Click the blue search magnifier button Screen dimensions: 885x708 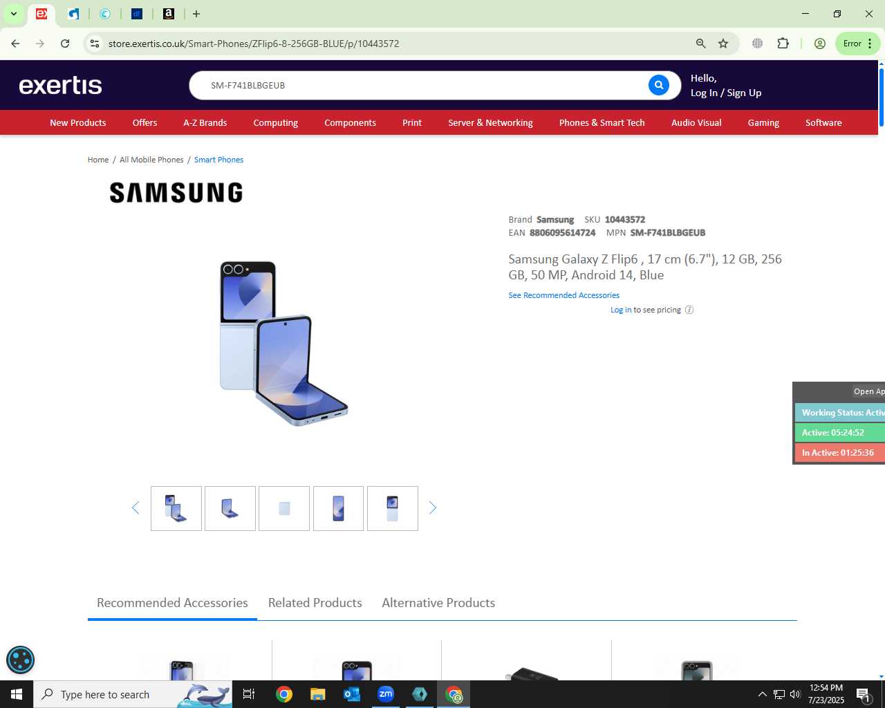tap(659, 85)
